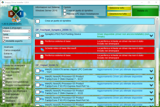This screenshot has width=160, height=107.
Task: Click the vertical scrollbar thumb of driver list
Action: 157,35
